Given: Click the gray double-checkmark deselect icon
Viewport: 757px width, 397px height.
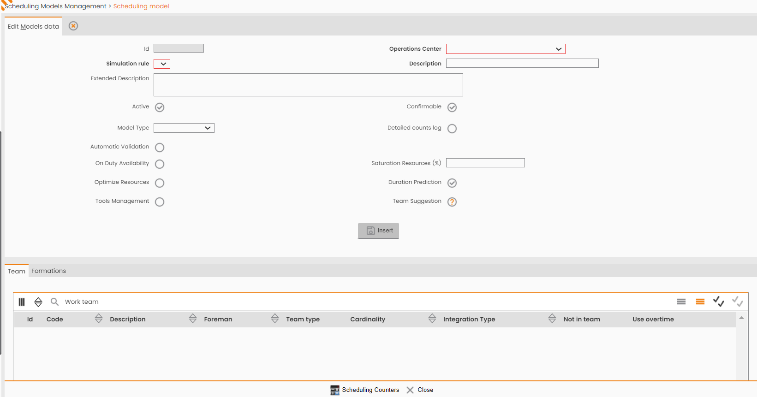Looking at the screenshot, I should tap(738, 302).
